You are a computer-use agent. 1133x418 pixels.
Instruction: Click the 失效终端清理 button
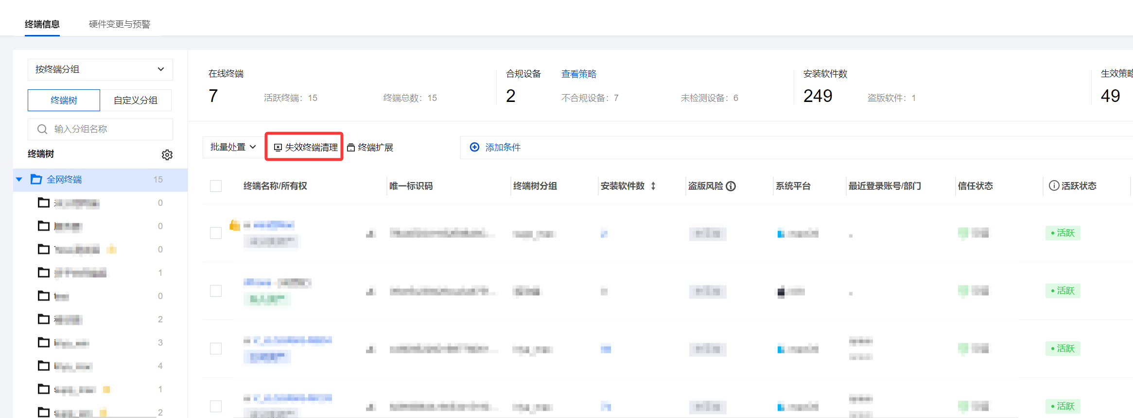coord(305,147)
